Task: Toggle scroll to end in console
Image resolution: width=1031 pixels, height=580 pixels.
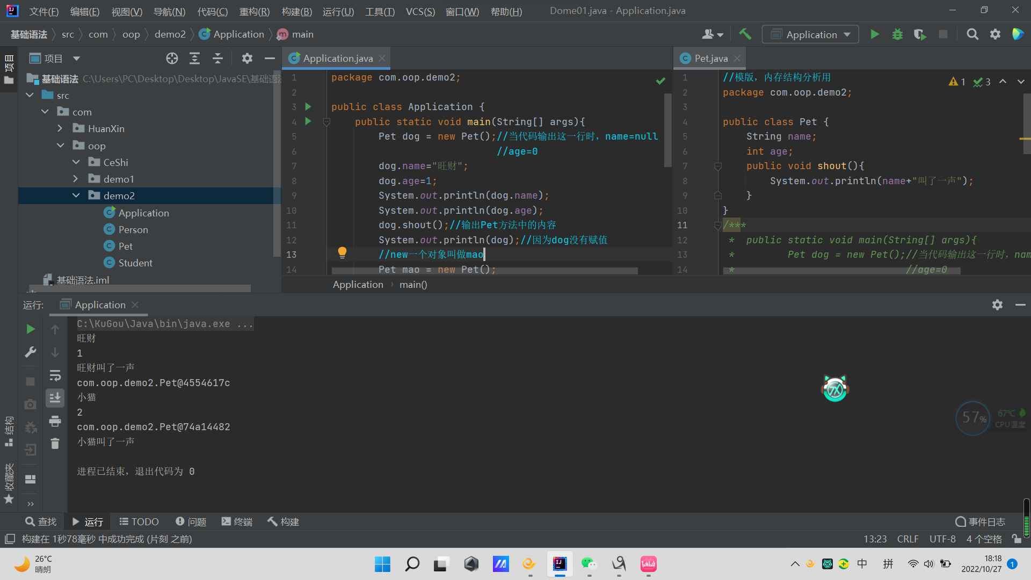Action: pyautogui.click(x=55, y=398)
